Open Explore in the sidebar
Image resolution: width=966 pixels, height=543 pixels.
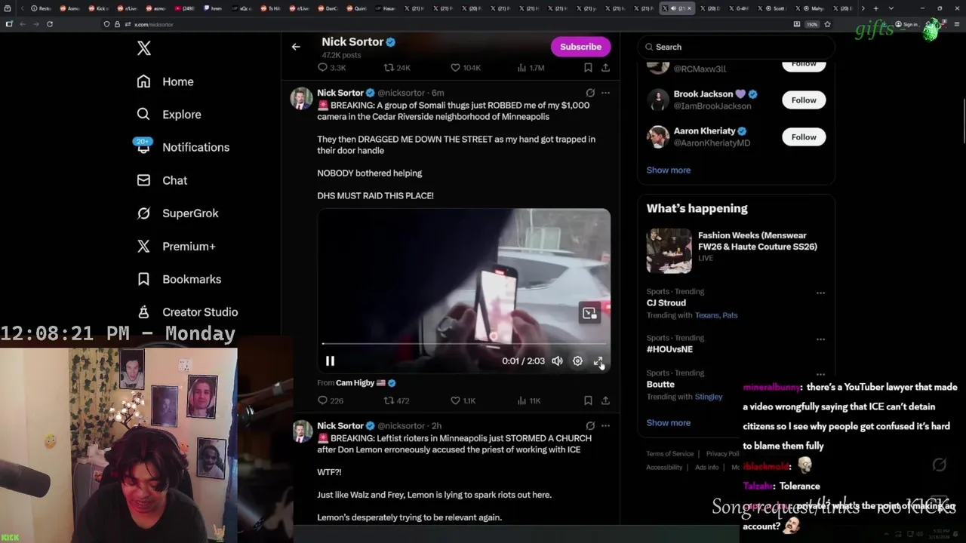coord(169,115)
